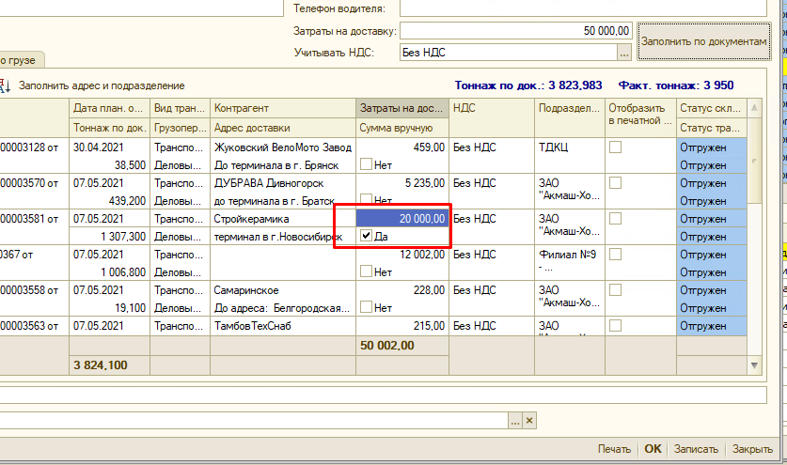Select cell '5 235,00' cost value
Image resolution: width=787 pixels, height=465 pixels.
(x=402, y=183)
